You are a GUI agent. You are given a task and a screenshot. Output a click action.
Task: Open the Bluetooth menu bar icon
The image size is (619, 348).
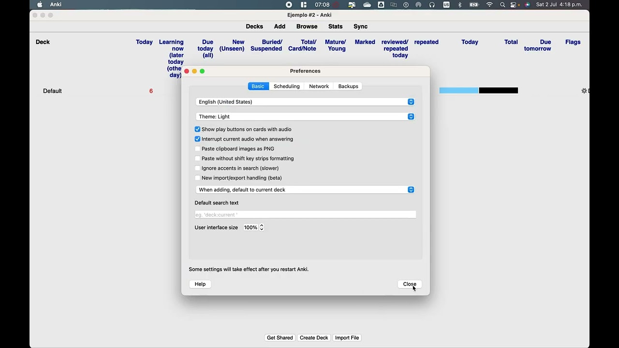pos(460,5)
